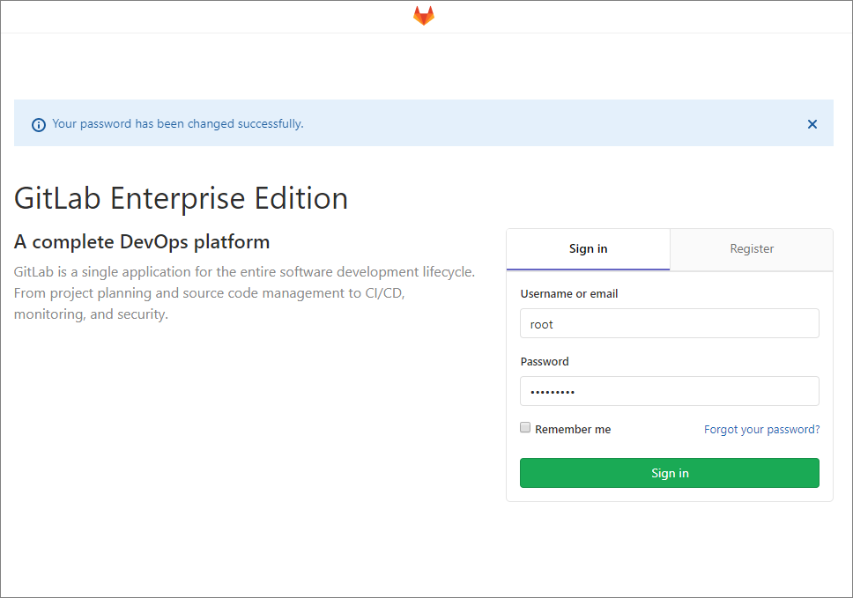The width and height of the screenshot is (853, 598).
Task: Click the GitLab Enterprise Edition heading
Action: 181,198
